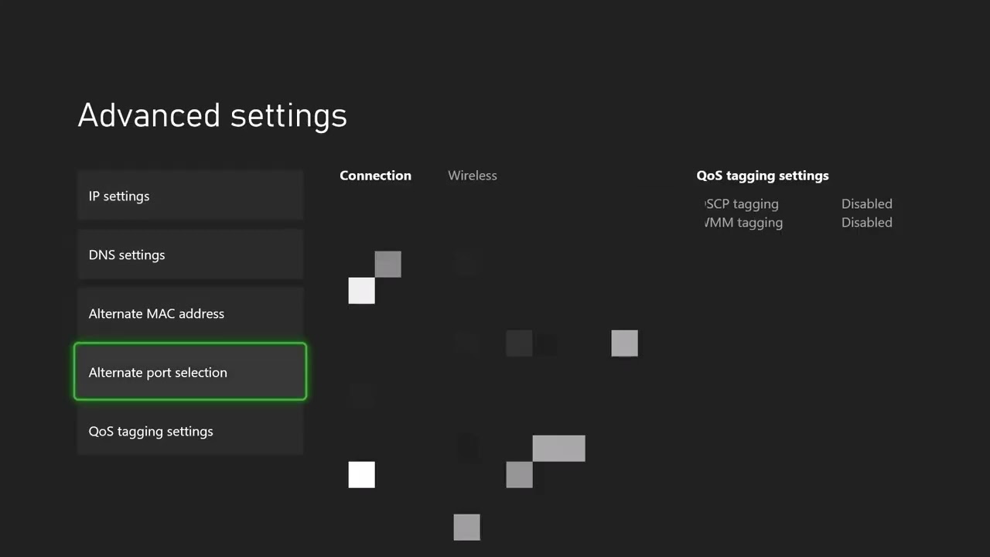Click the upper white square below Connection heading
990x557 pixels.
click(361, 291)
